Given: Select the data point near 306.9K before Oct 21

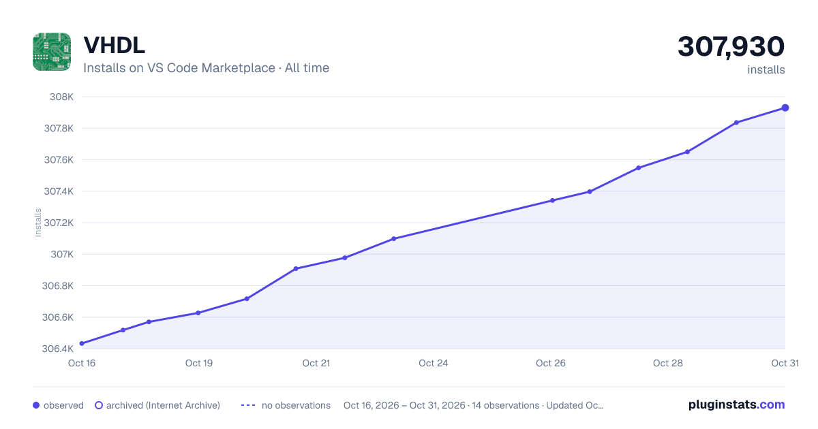Looking at the screenshot, I should [x=296, y=268].
